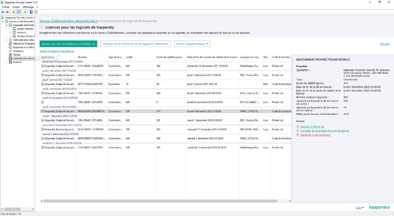Click Consulter les propriétés de la clé link
394x216 pixels.
click(324, 131)
